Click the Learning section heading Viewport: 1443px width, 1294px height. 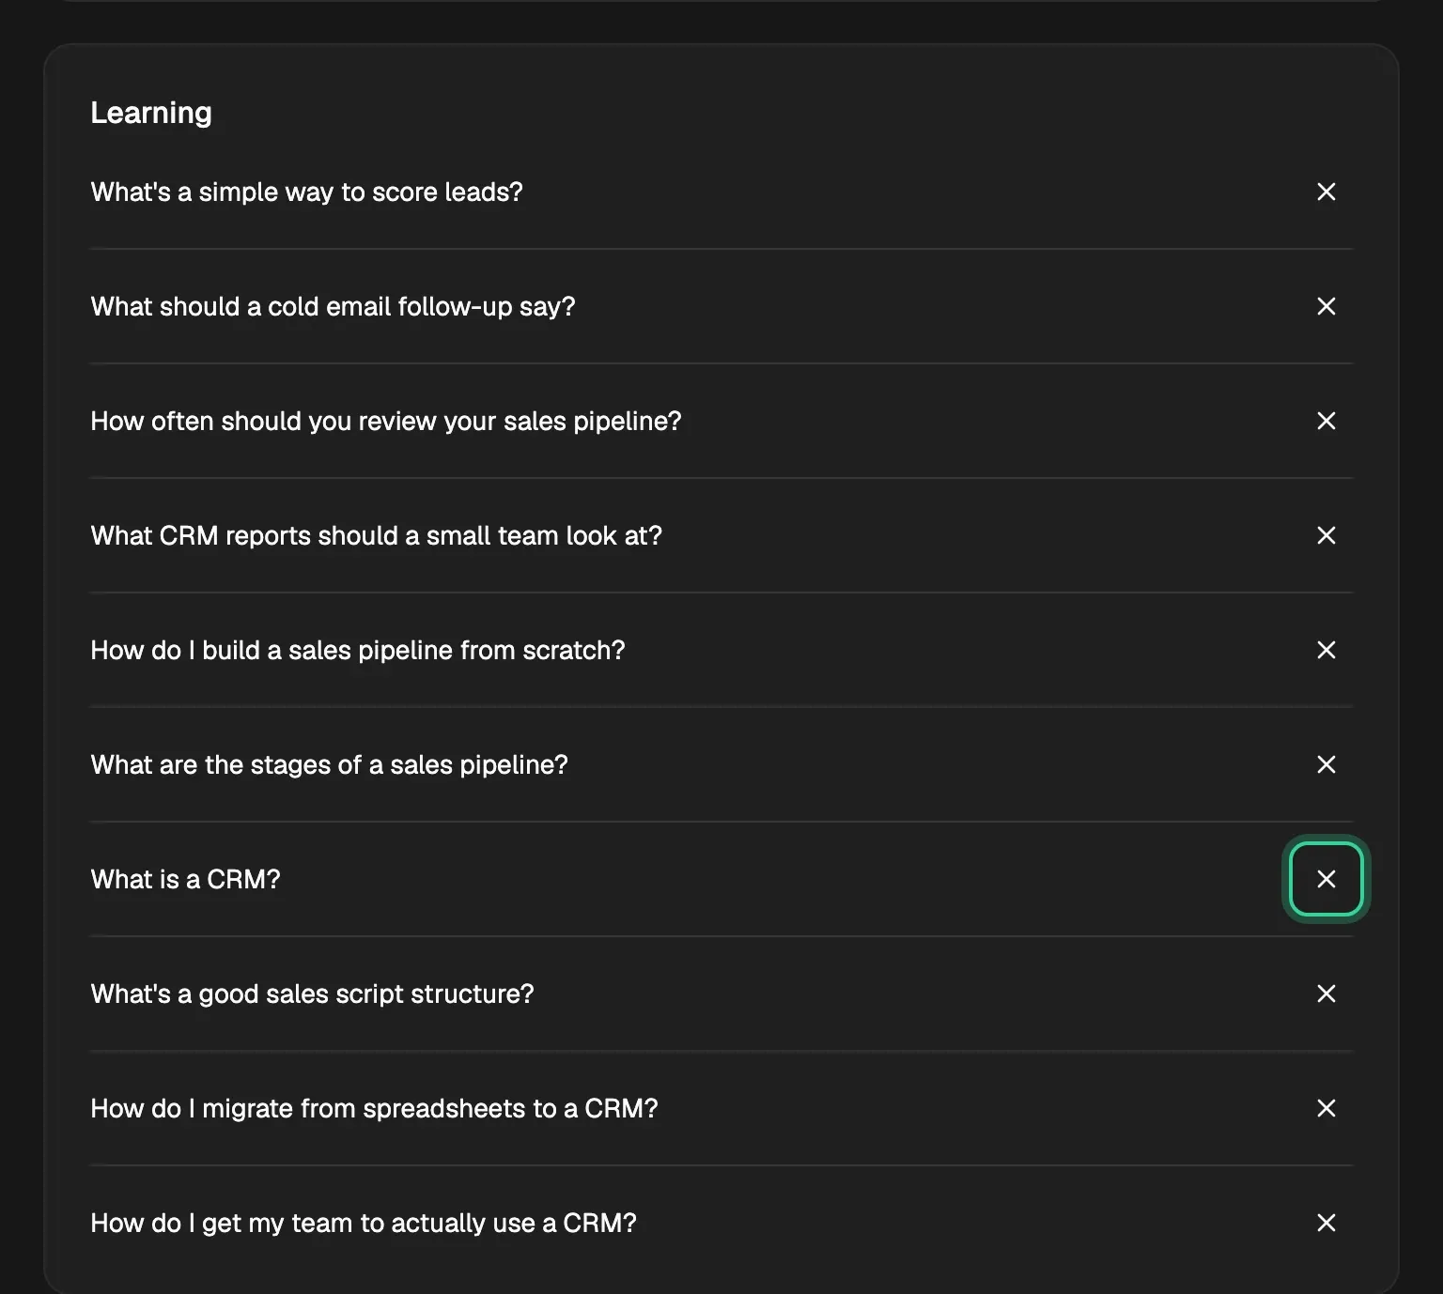point(151,113)
